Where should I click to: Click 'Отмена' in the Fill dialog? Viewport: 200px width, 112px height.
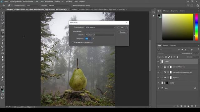[x=122, y=32]
